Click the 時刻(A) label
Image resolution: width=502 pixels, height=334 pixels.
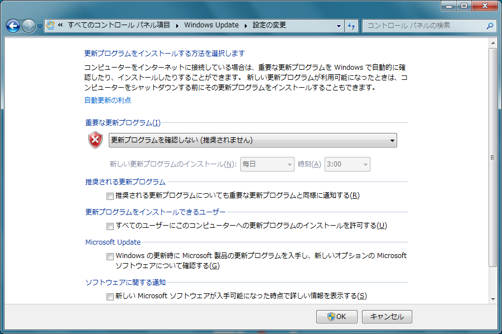(309, 164)
